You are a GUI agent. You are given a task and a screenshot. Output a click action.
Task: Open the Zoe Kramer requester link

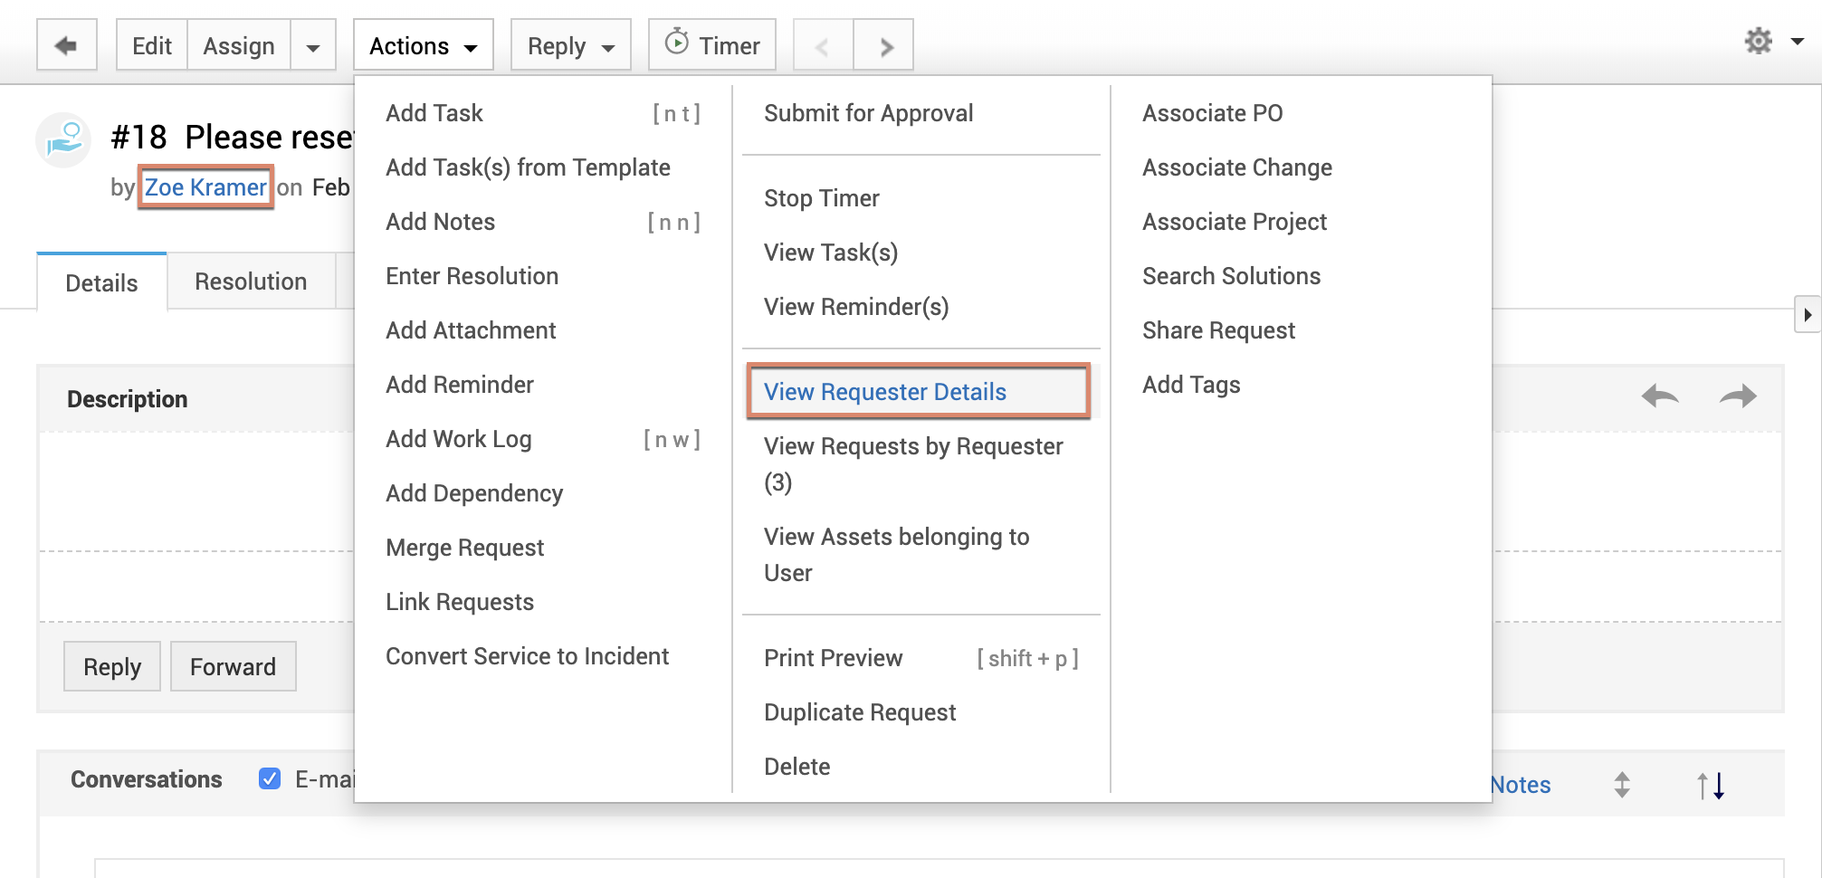coord(205,187)
